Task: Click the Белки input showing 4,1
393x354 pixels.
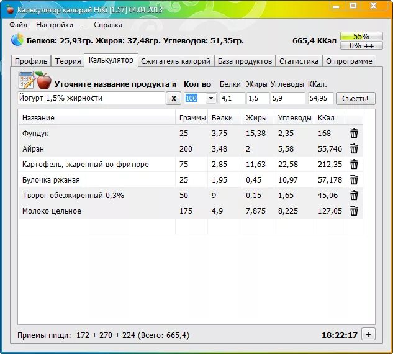Action: tap(233, 98)
